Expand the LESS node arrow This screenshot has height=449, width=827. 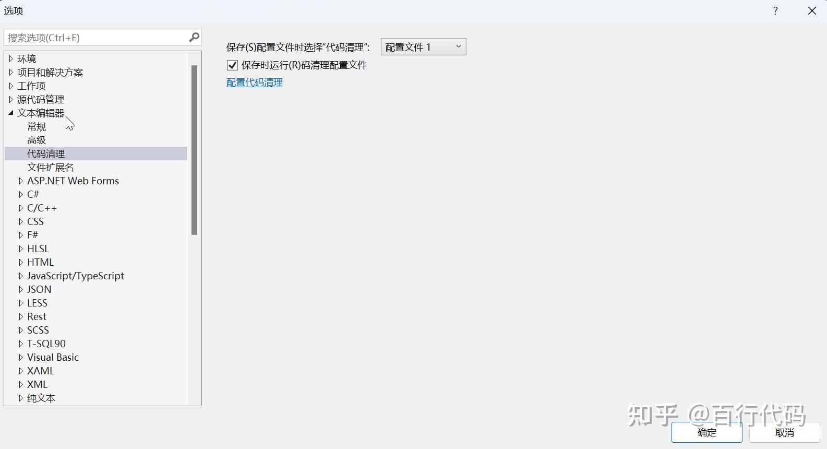pyautogui.click(x=21, y=303)
